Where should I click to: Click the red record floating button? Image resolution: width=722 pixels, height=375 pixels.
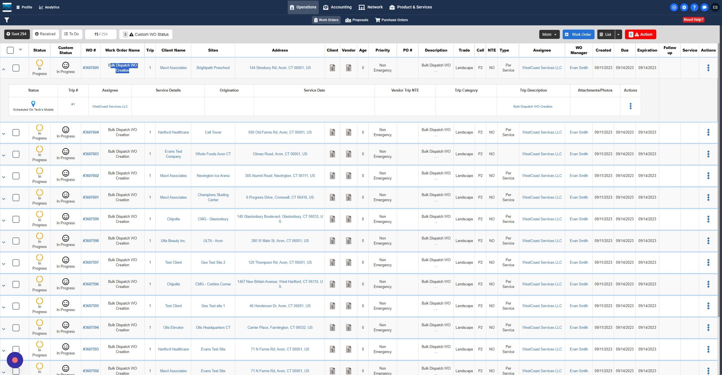(15, 360)
